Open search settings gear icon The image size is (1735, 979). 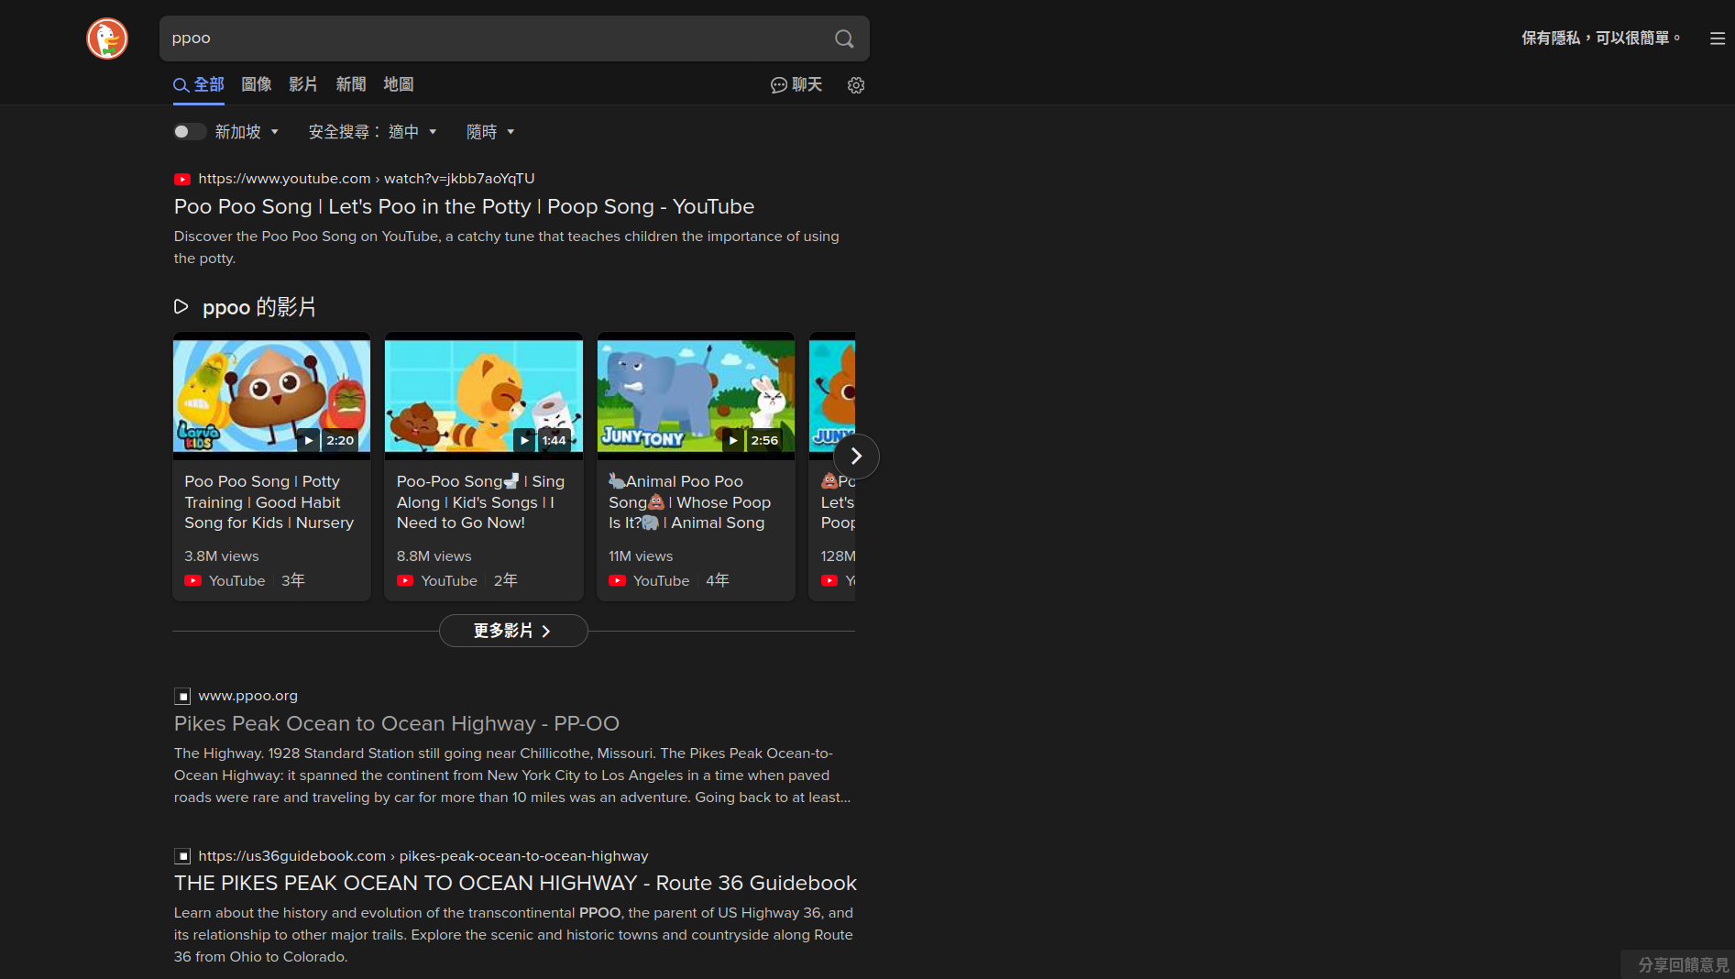[856, 85]
